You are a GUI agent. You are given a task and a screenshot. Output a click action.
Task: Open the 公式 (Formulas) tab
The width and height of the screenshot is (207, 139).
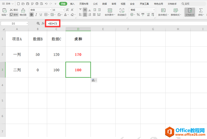coord(95,4)
